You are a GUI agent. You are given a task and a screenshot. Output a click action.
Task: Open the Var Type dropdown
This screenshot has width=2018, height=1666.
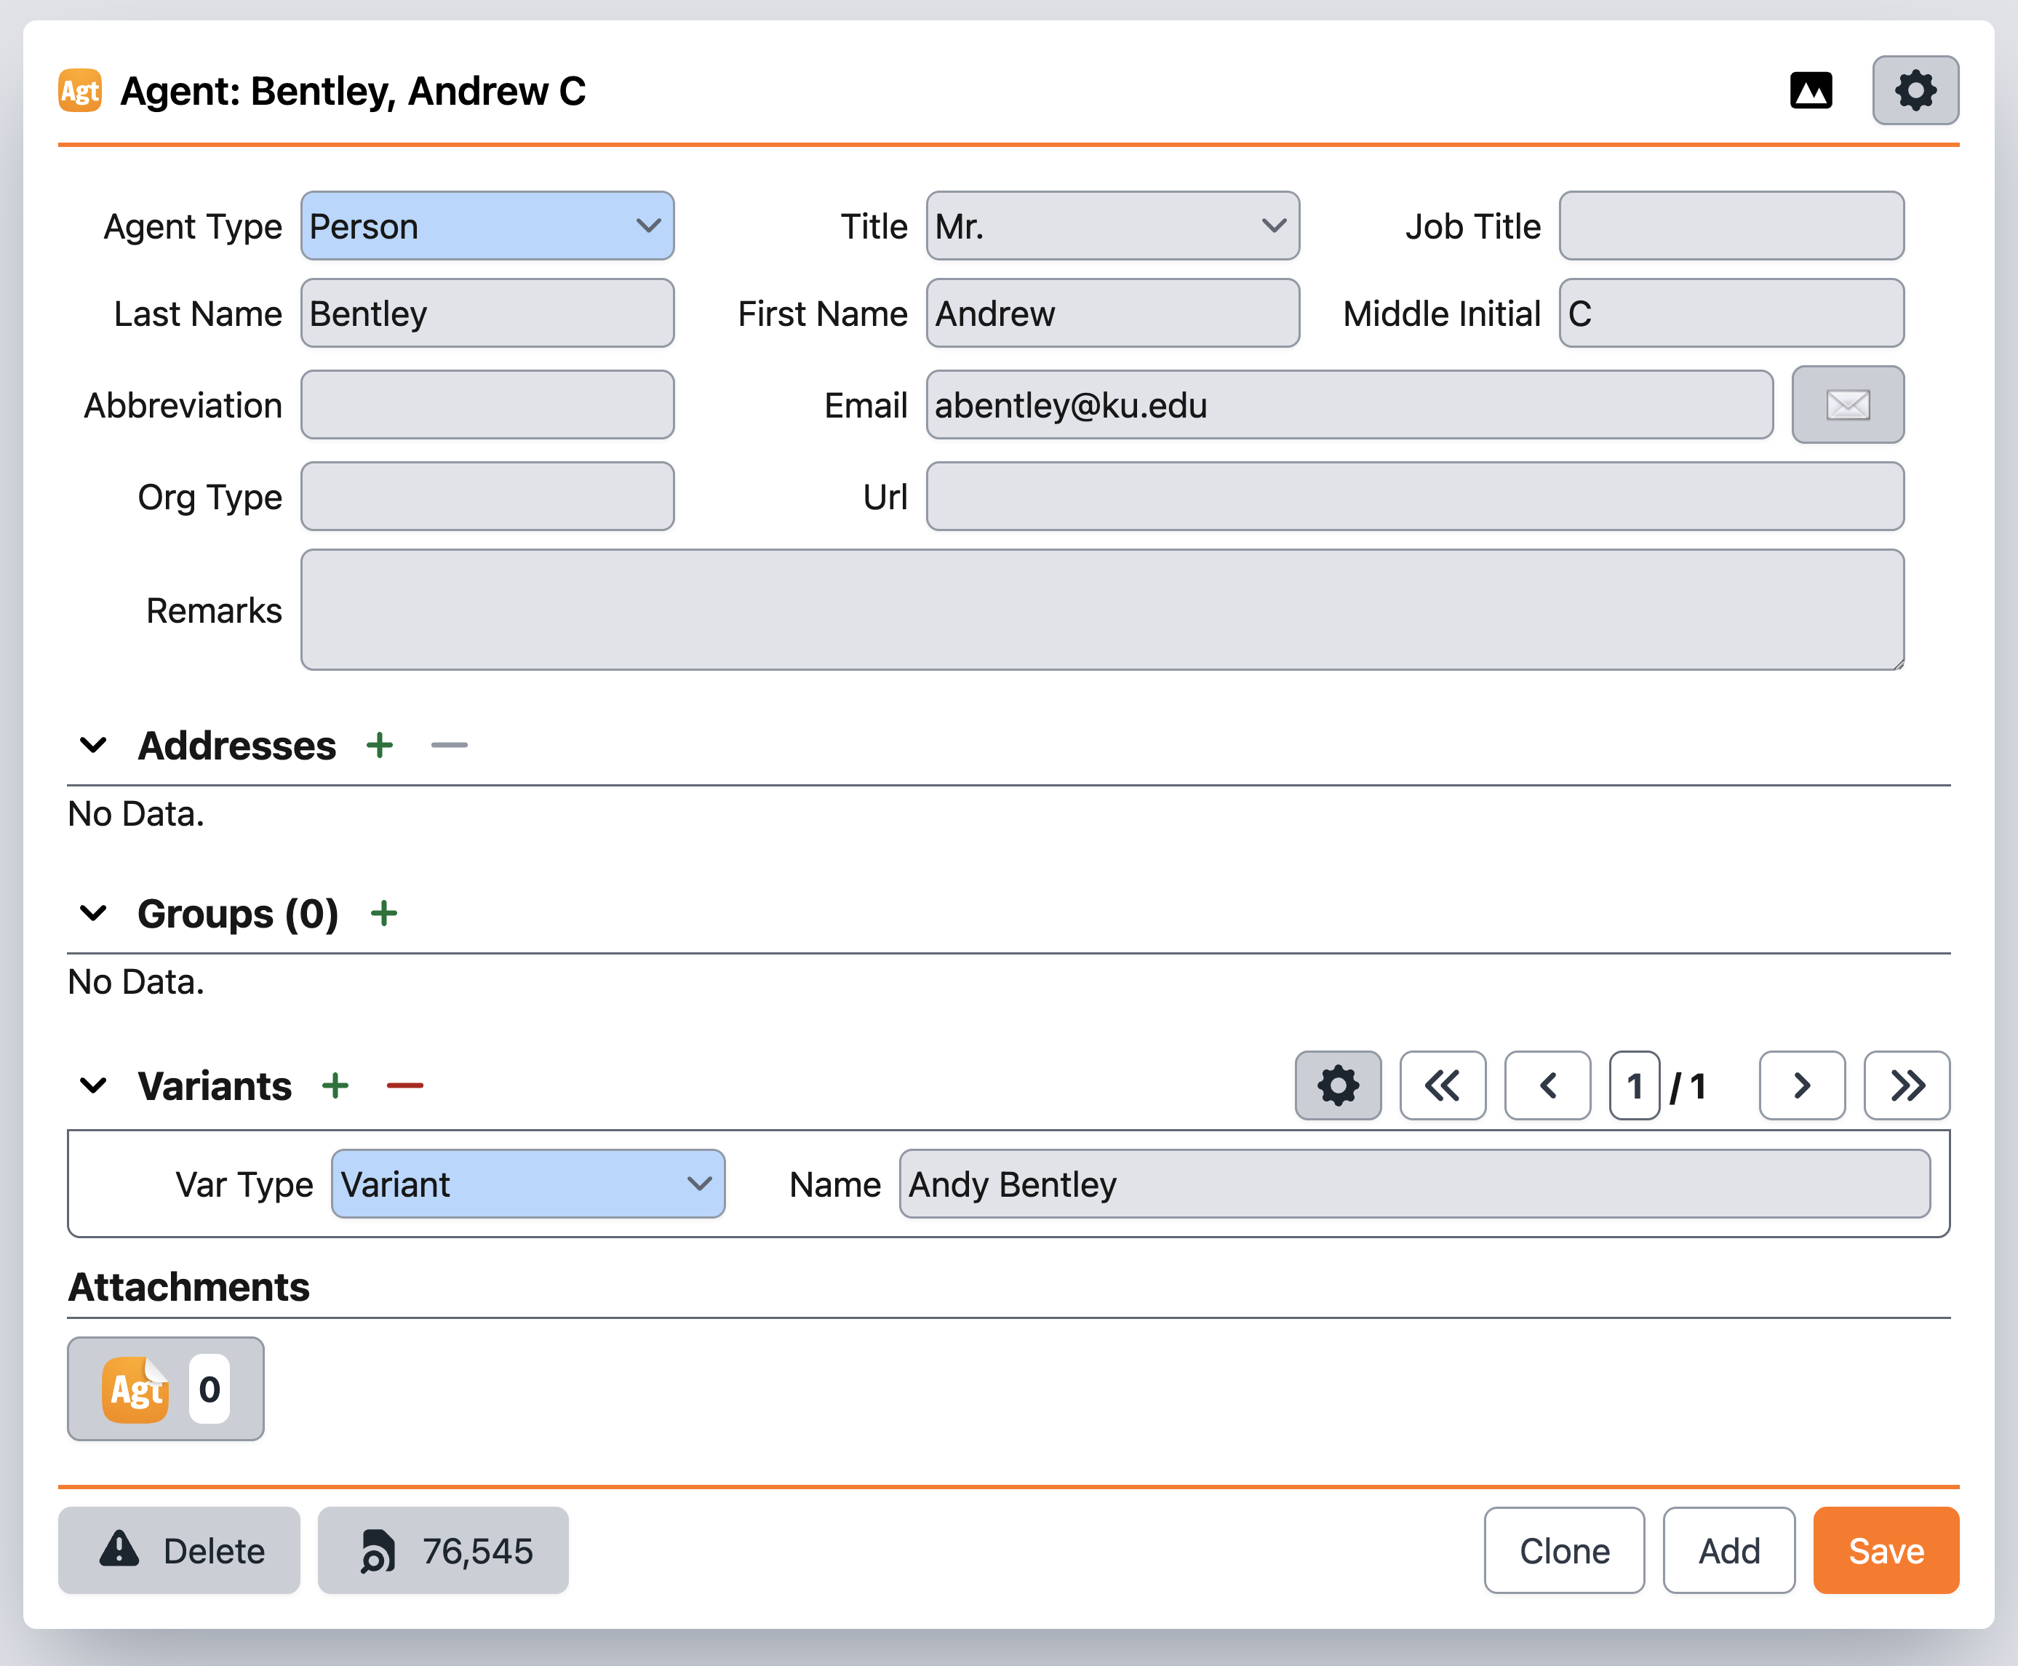(527, 1184)
